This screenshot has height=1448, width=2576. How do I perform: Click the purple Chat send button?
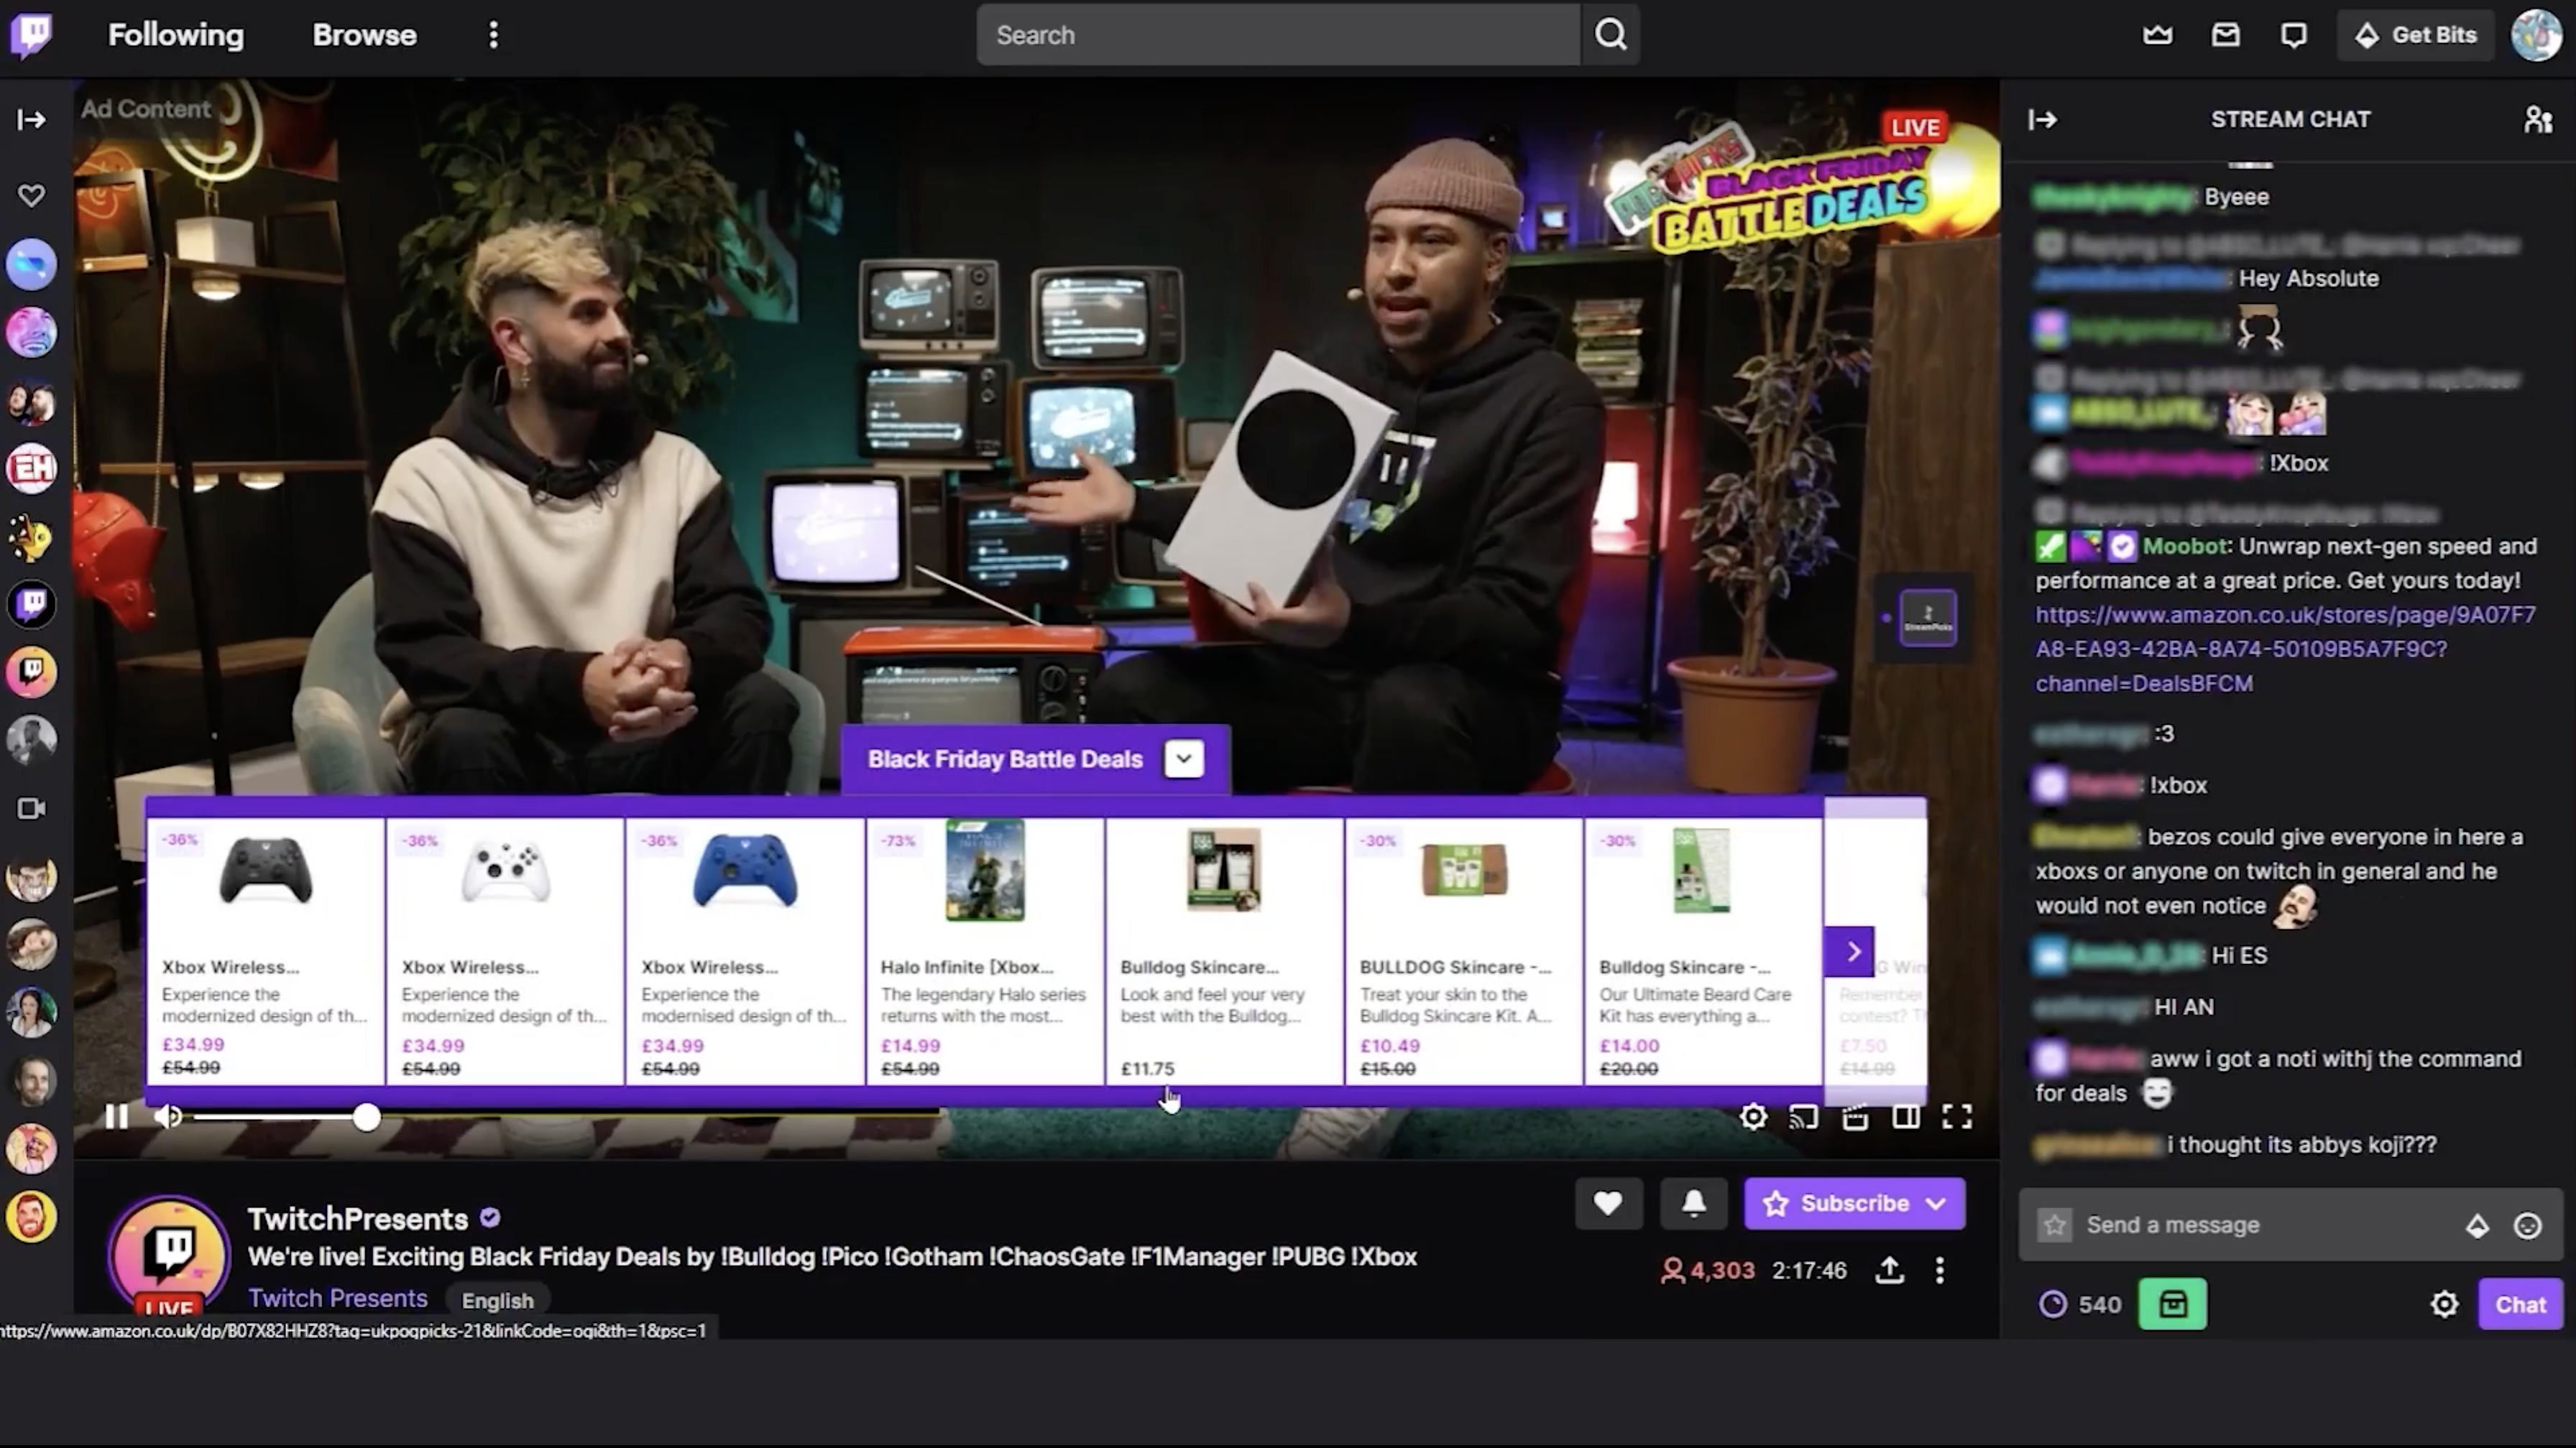[x=2520, y=1304]
